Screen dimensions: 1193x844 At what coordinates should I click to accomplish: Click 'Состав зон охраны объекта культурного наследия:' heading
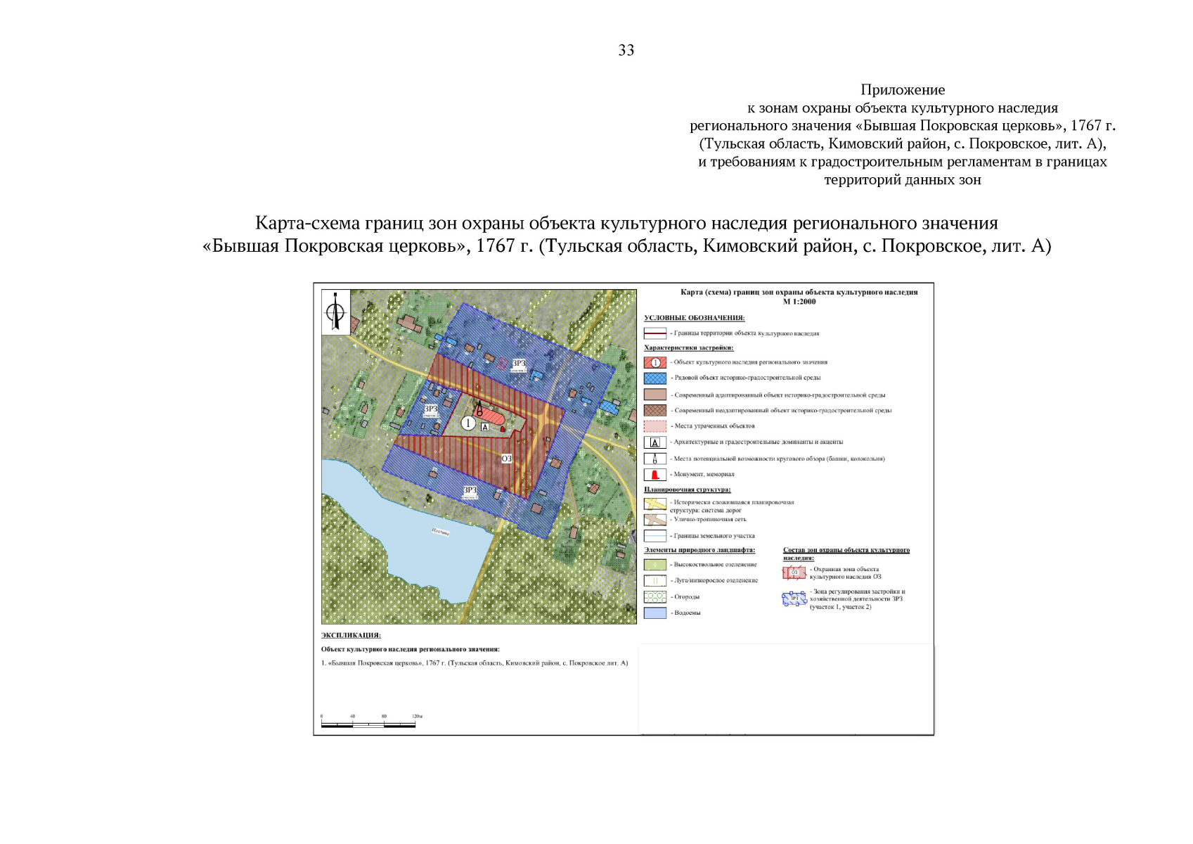(x=846, y=554)
